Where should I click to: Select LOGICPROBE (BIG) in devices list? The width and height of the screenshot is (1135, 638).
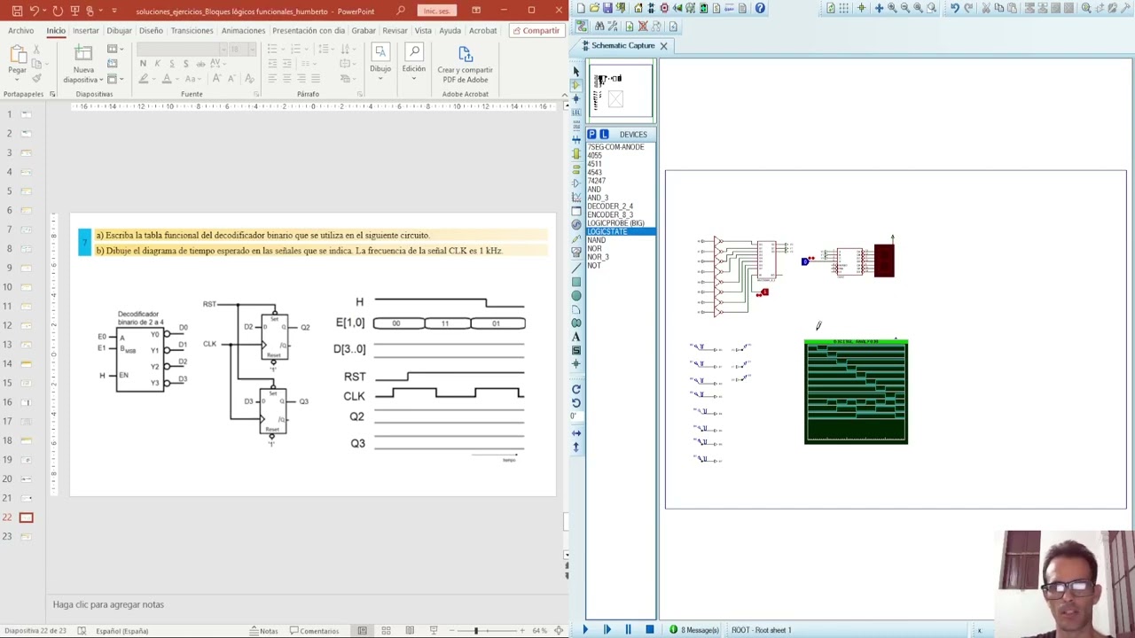(x=615, y=223)
